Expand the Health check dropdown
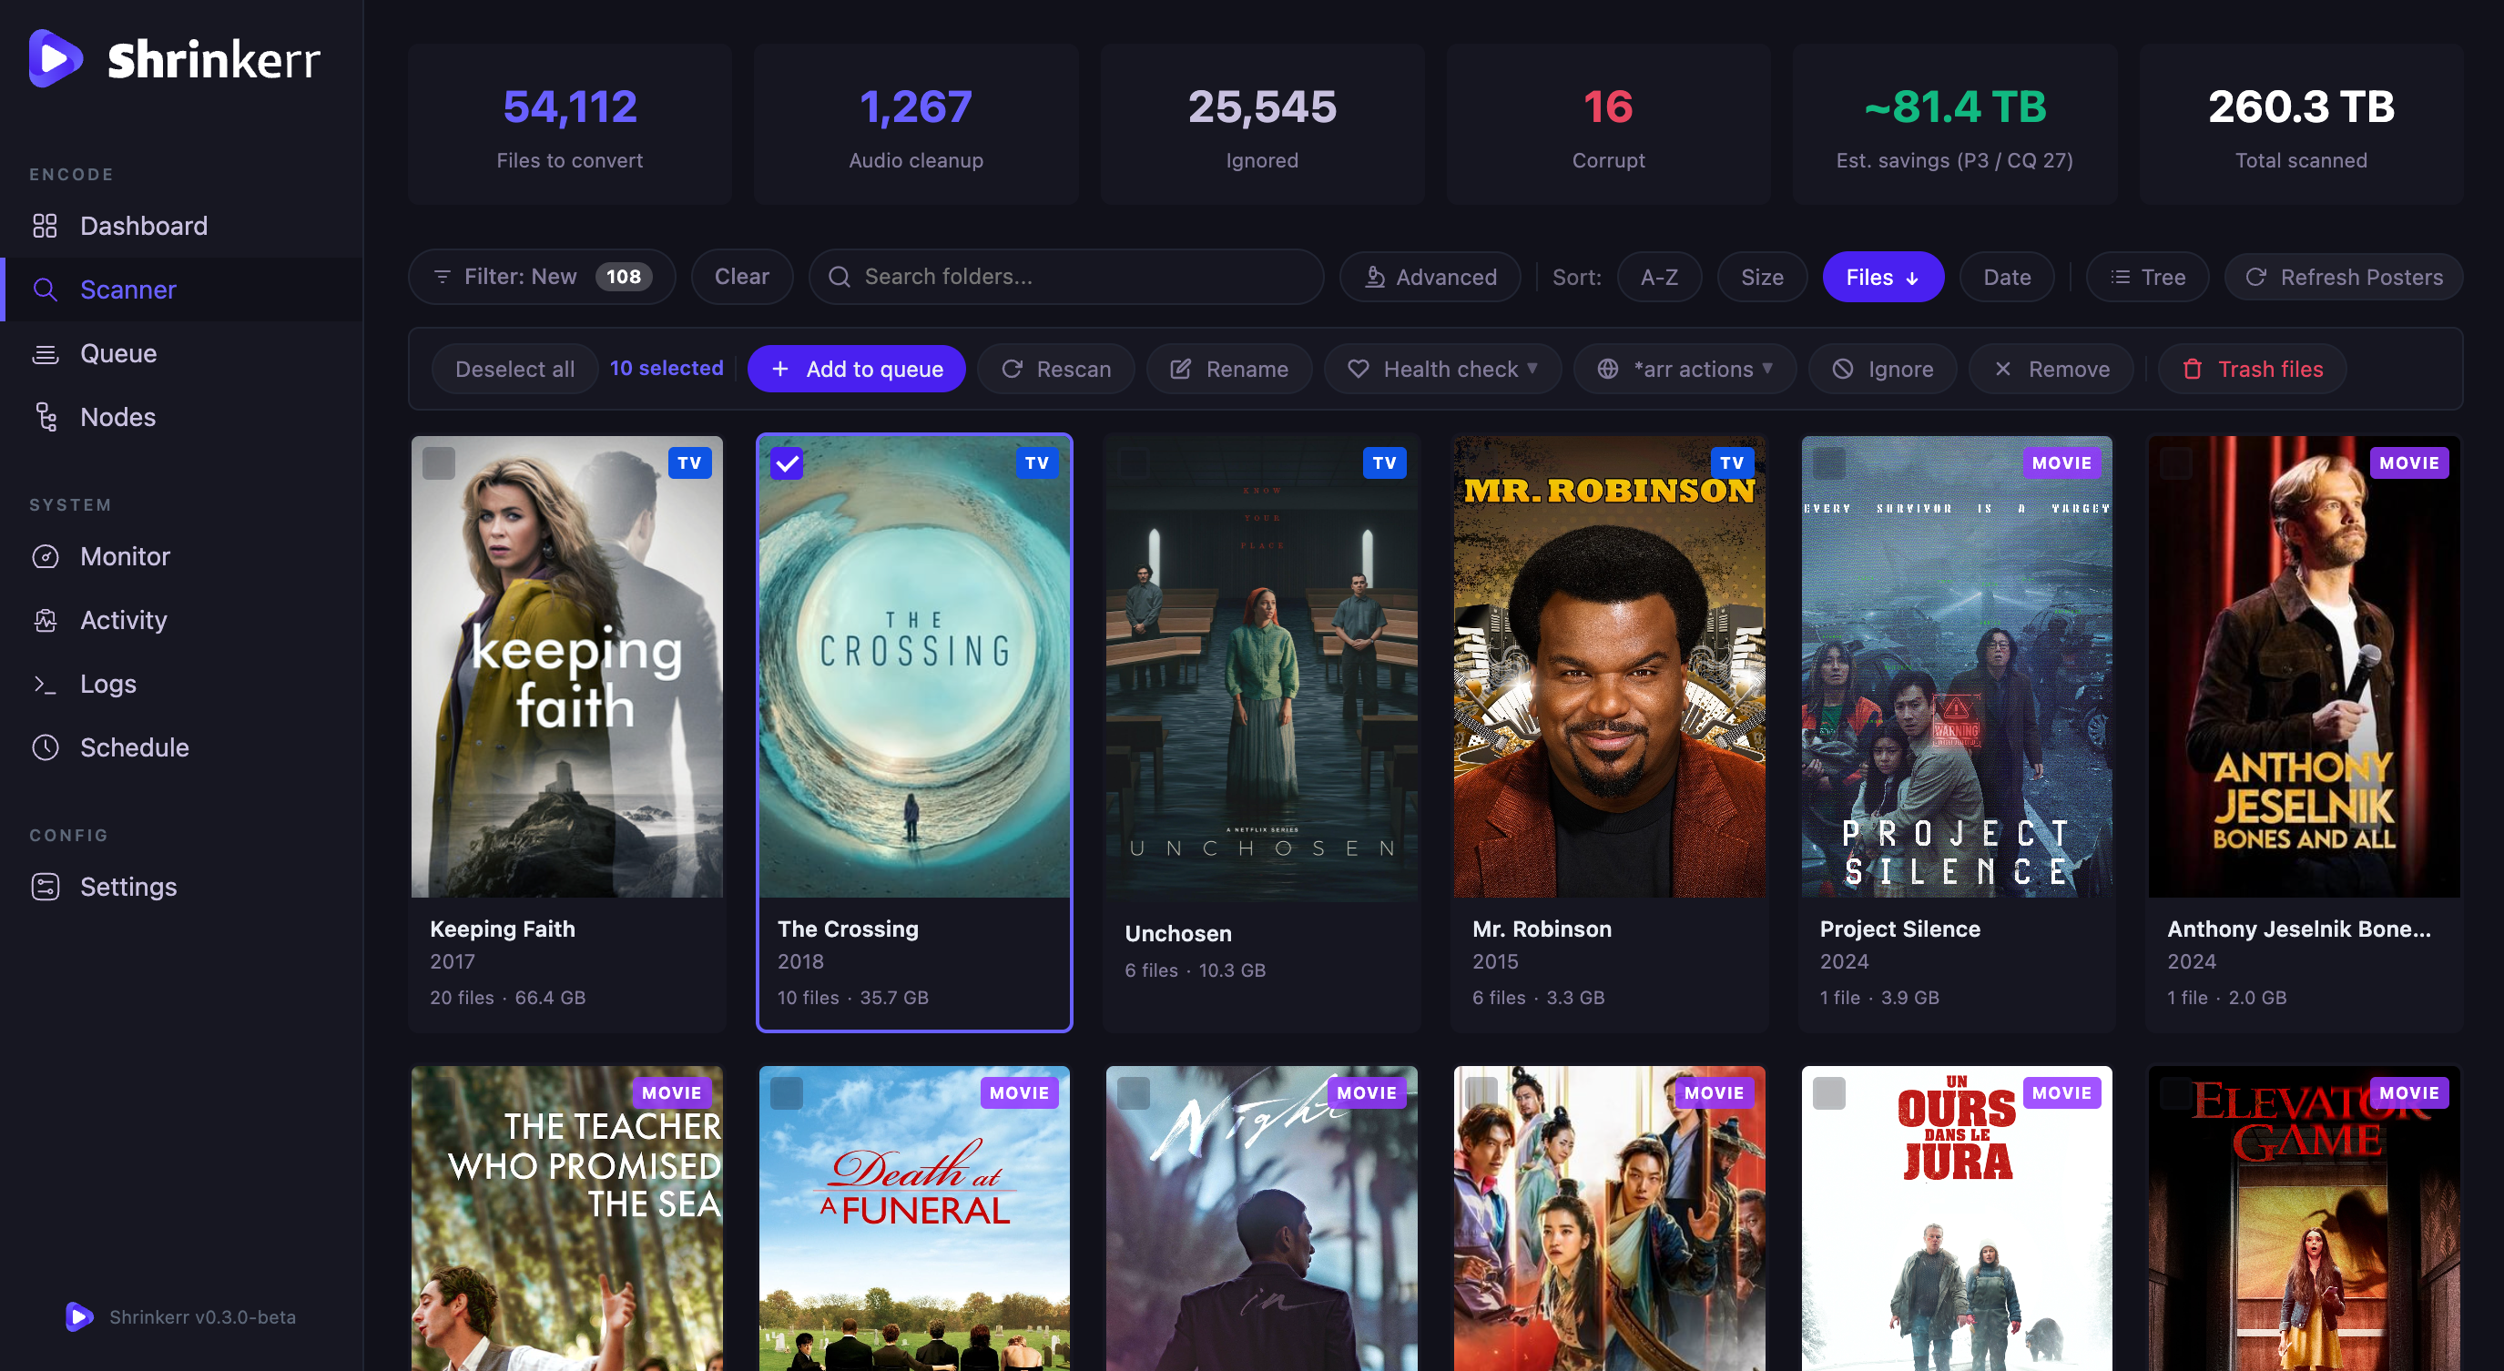Image resolution: width=2504 pixels, height=1371 pixels. click(1443, 370)
